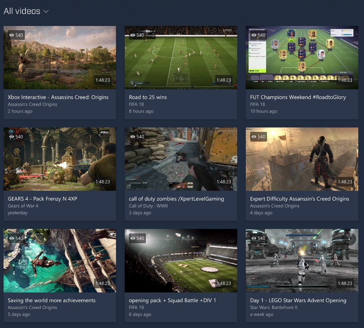Click 'Call of Duty : WWII' game label

click(148, 206)
